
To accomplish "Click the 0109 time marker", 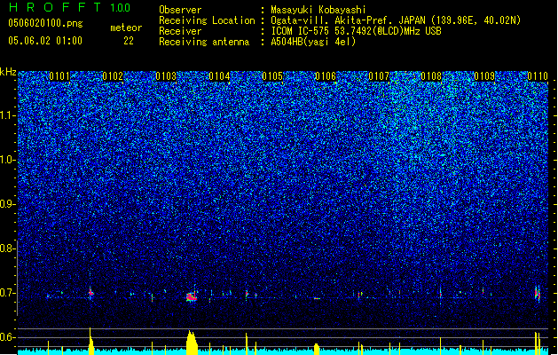I will [x=484, y=76].
